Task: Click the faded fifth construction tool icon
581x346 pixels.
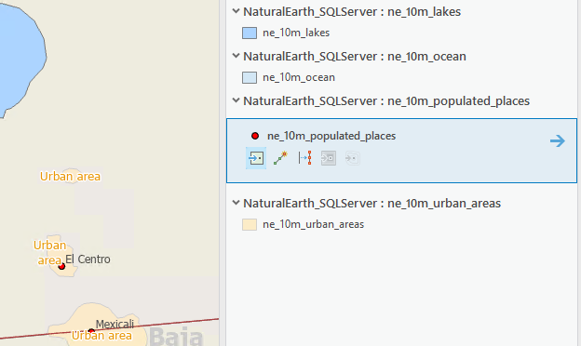Action: coord(352,158)
